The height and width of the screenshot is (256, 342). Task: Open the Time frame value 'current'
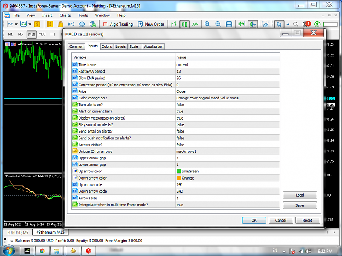(x=228, y=64)
